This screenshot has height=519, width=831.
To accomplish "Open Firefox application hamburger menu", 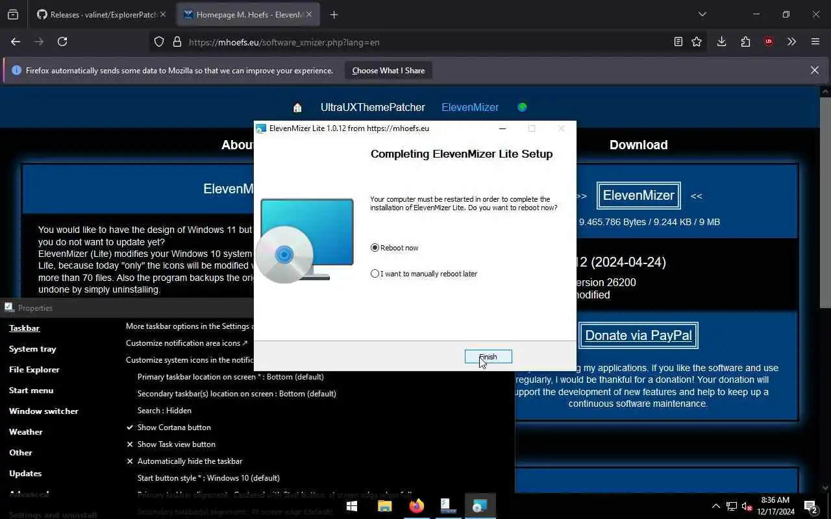I will (815, 42).
